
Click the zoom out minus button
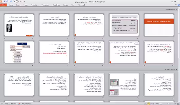161,104
